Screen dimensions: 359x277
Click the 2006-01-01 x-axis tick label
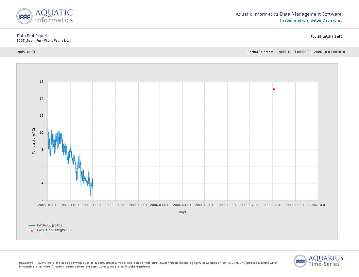click(115, 205)
